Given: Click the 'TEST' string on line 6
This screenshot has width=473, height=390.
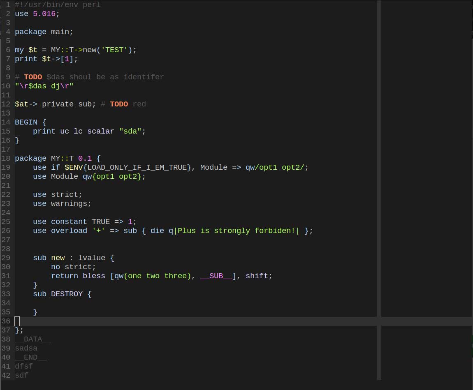Looking at the screenshot, I should 114,50.
